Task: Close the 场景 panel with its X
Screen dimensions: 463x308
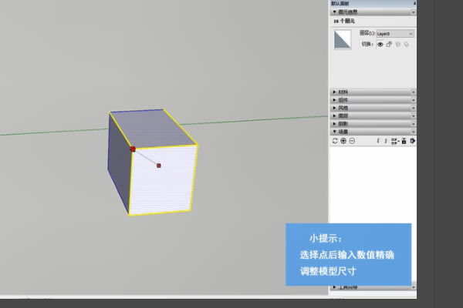Action: (x=414, y=132)
